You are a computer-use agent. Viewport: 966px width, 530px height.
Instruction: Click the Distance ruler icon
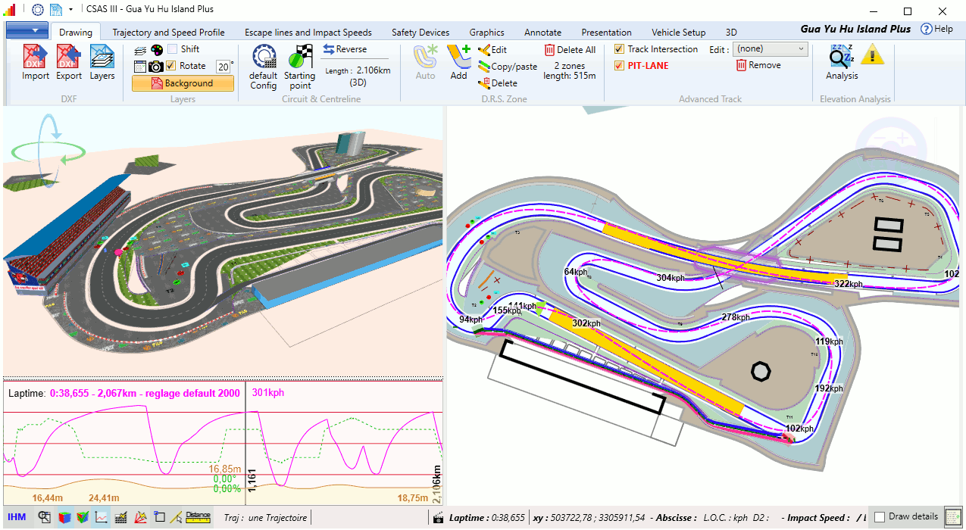(x=198, y=516)
